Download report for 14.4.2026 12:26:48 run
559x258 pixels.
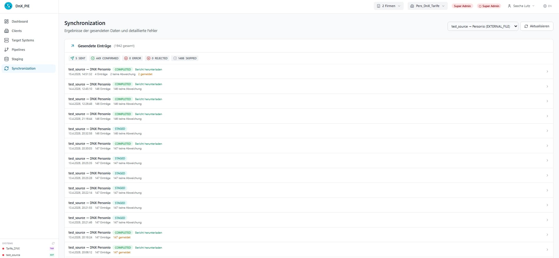[x=148, y=99]
